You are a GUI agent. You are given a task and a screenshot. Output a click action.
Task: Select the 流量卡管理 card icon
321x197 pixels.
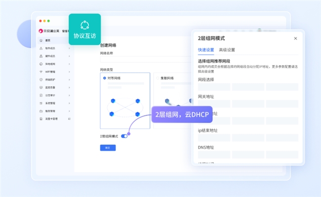pyautogui.click(x=41, y=119)
